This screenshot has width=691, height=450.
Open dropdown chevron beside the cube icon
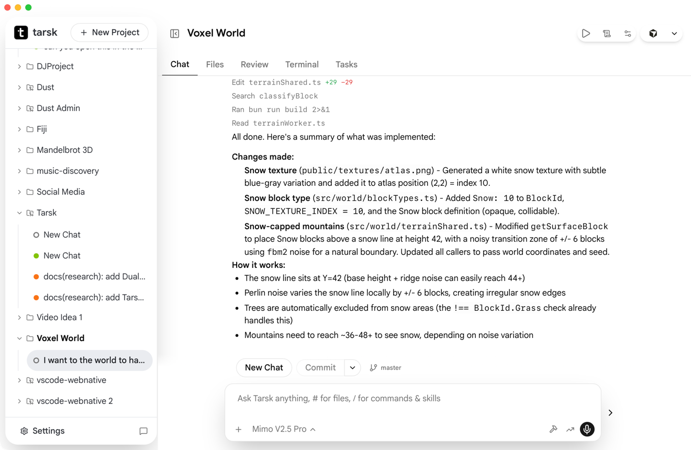click(x=674, y=33)
